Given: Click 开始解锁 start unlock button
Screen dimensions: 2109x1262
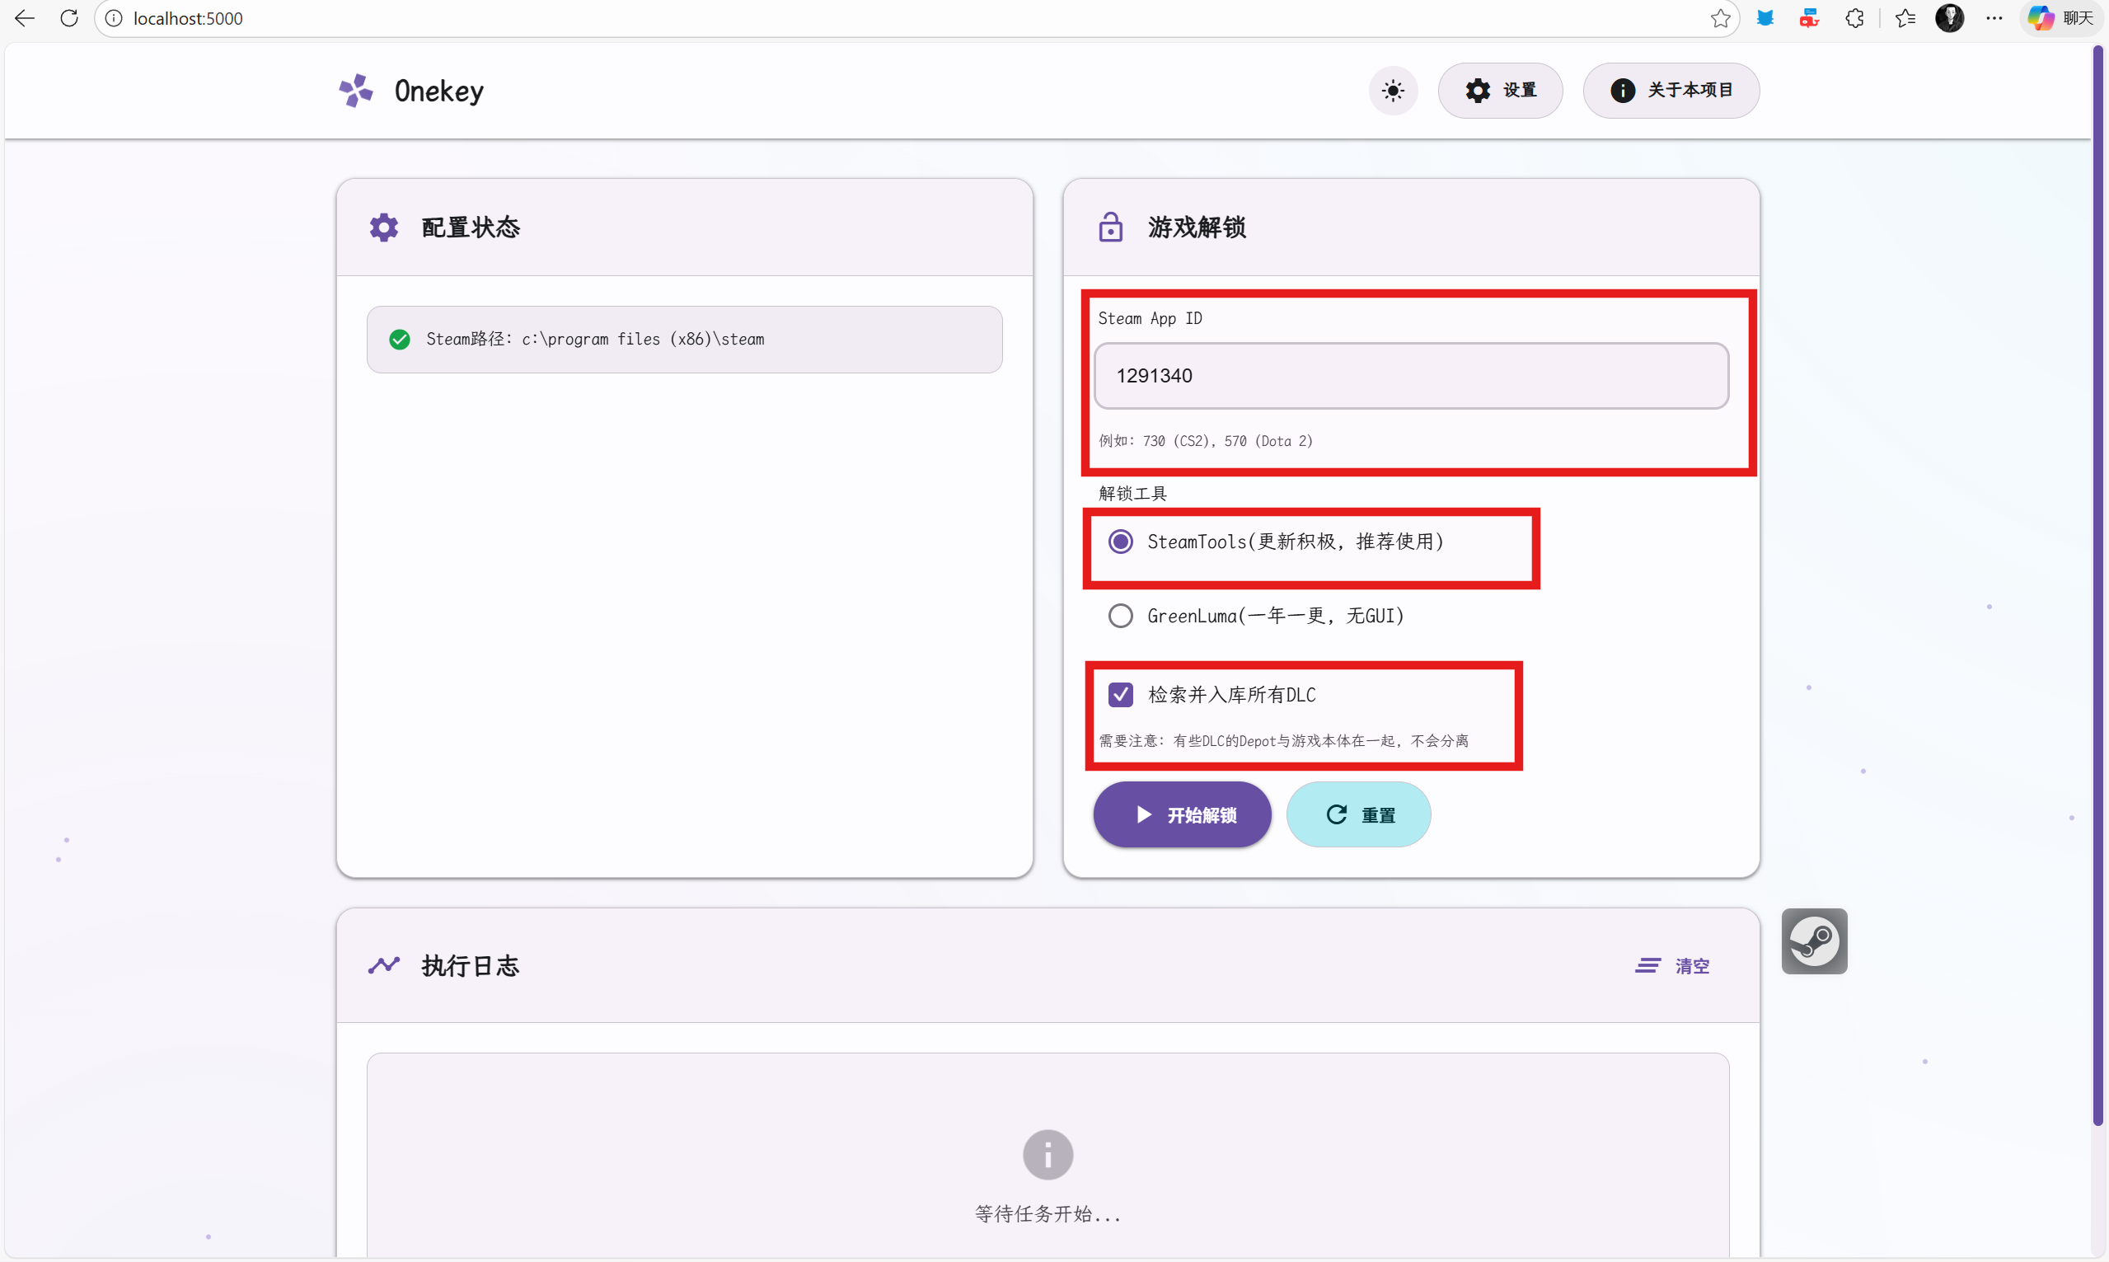Looking at the screenshot, I should pyautogui.click(x=1182, y=814).
